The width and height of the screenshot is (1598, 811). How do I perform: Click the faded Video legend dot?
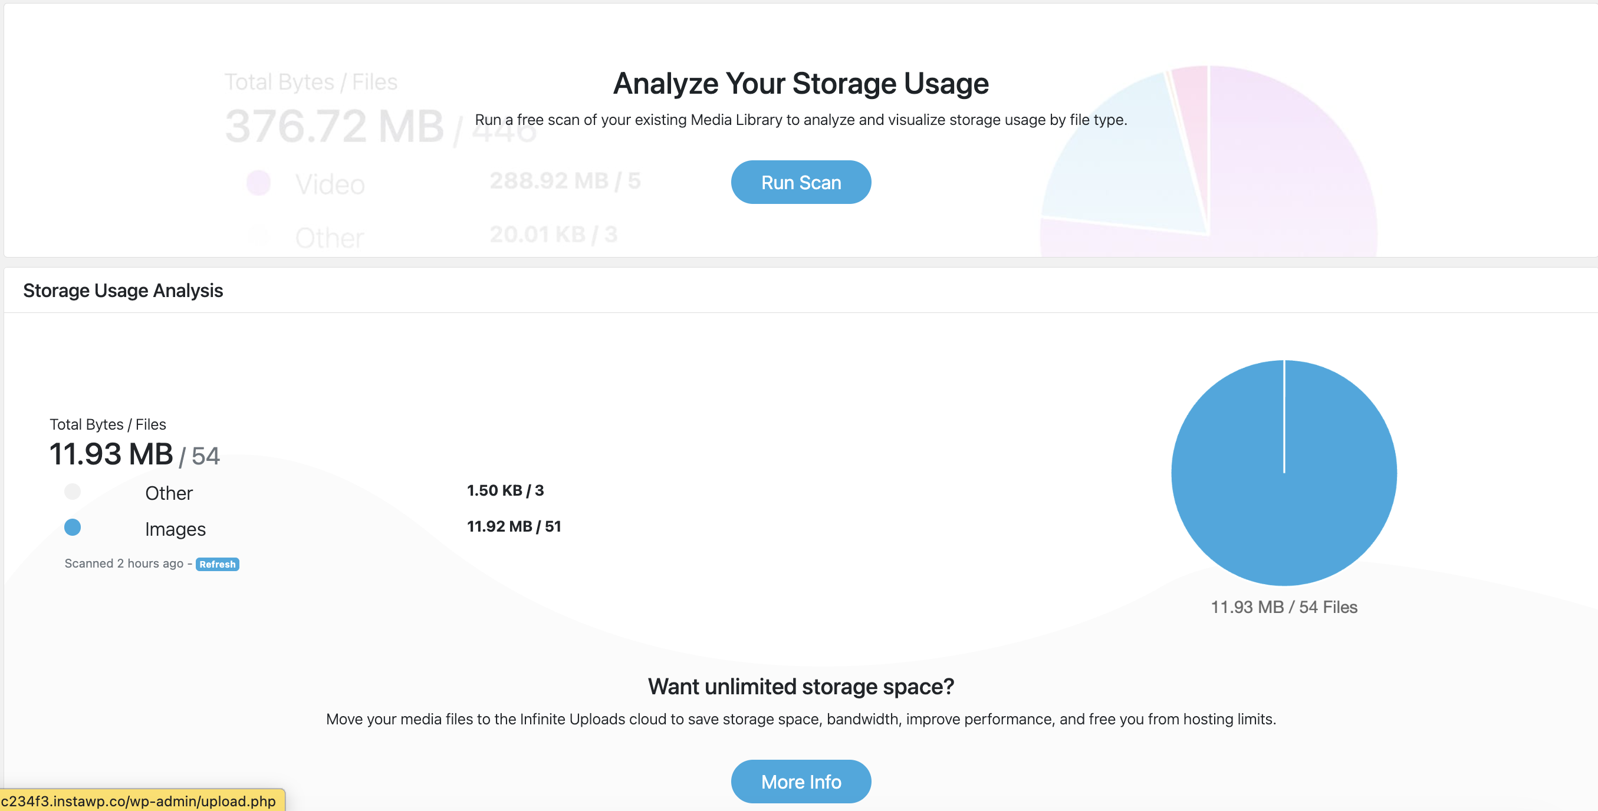pos(259,183)
